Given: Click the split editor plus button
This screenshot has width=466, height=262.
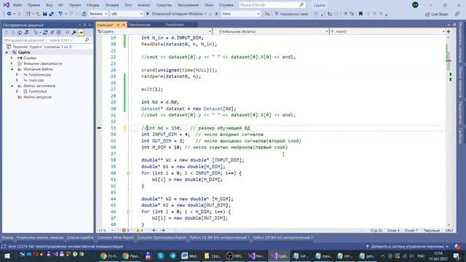Looking at the screenshot, I should (x=449, y=31).
